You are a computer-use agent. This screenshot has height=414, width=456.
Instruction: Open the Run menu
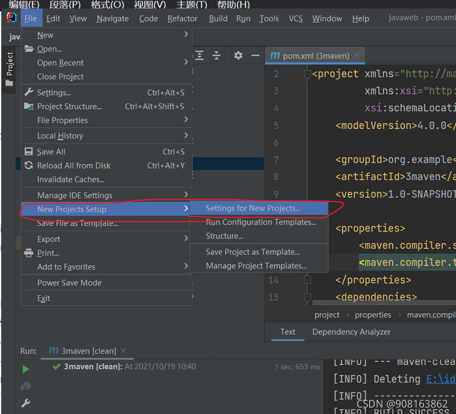point(243,18)
